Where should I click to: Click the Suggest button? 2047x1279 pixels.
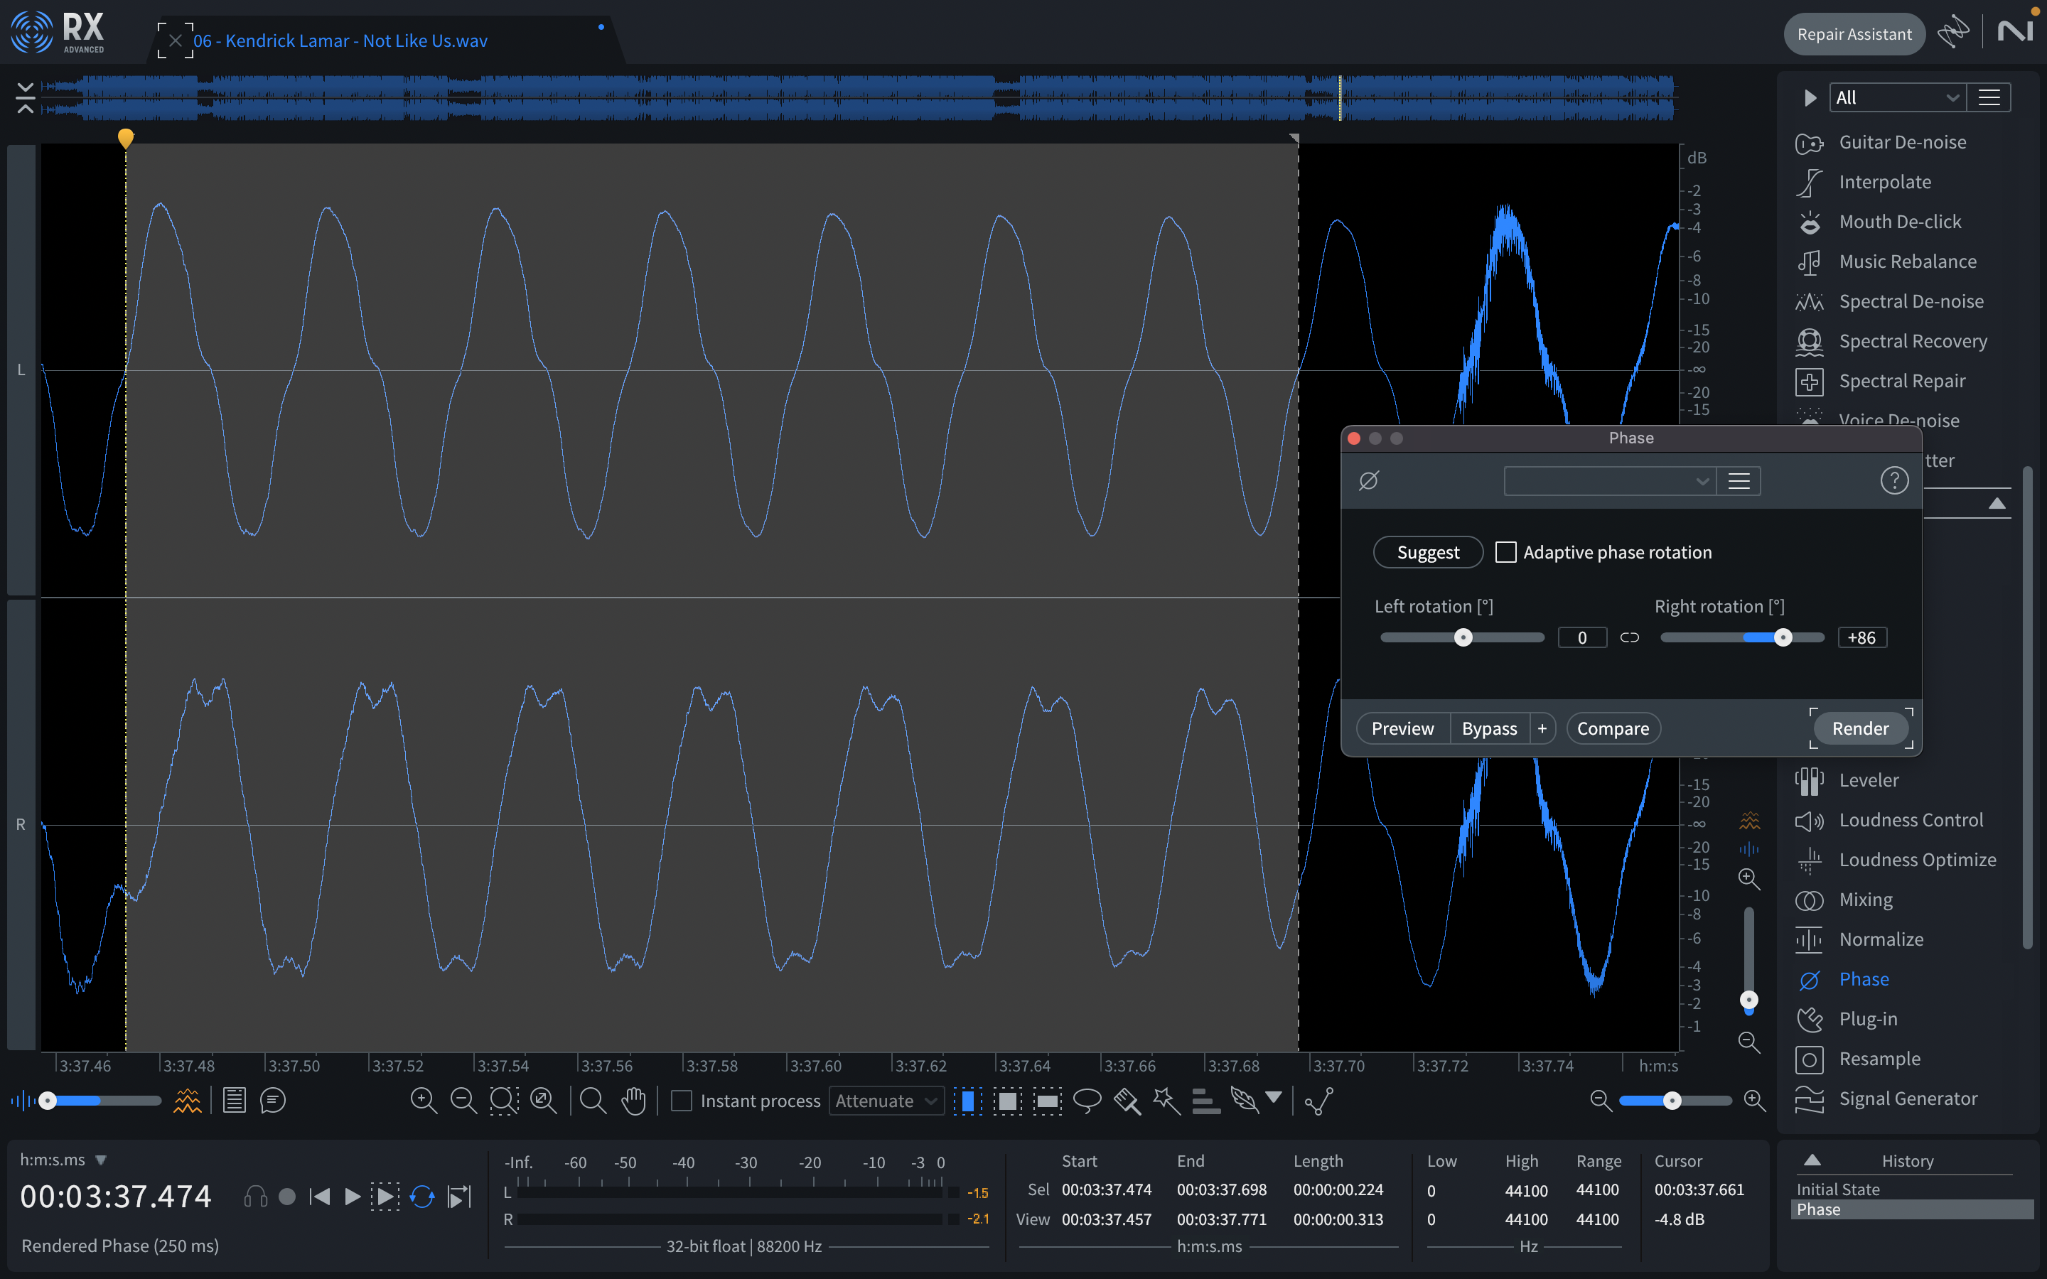[x=1428, y=552]
